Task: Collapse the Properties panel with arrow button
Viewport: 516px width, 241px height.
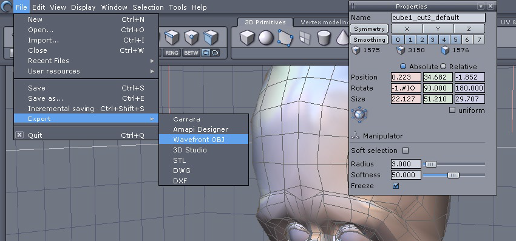Action: pos(481,6)
